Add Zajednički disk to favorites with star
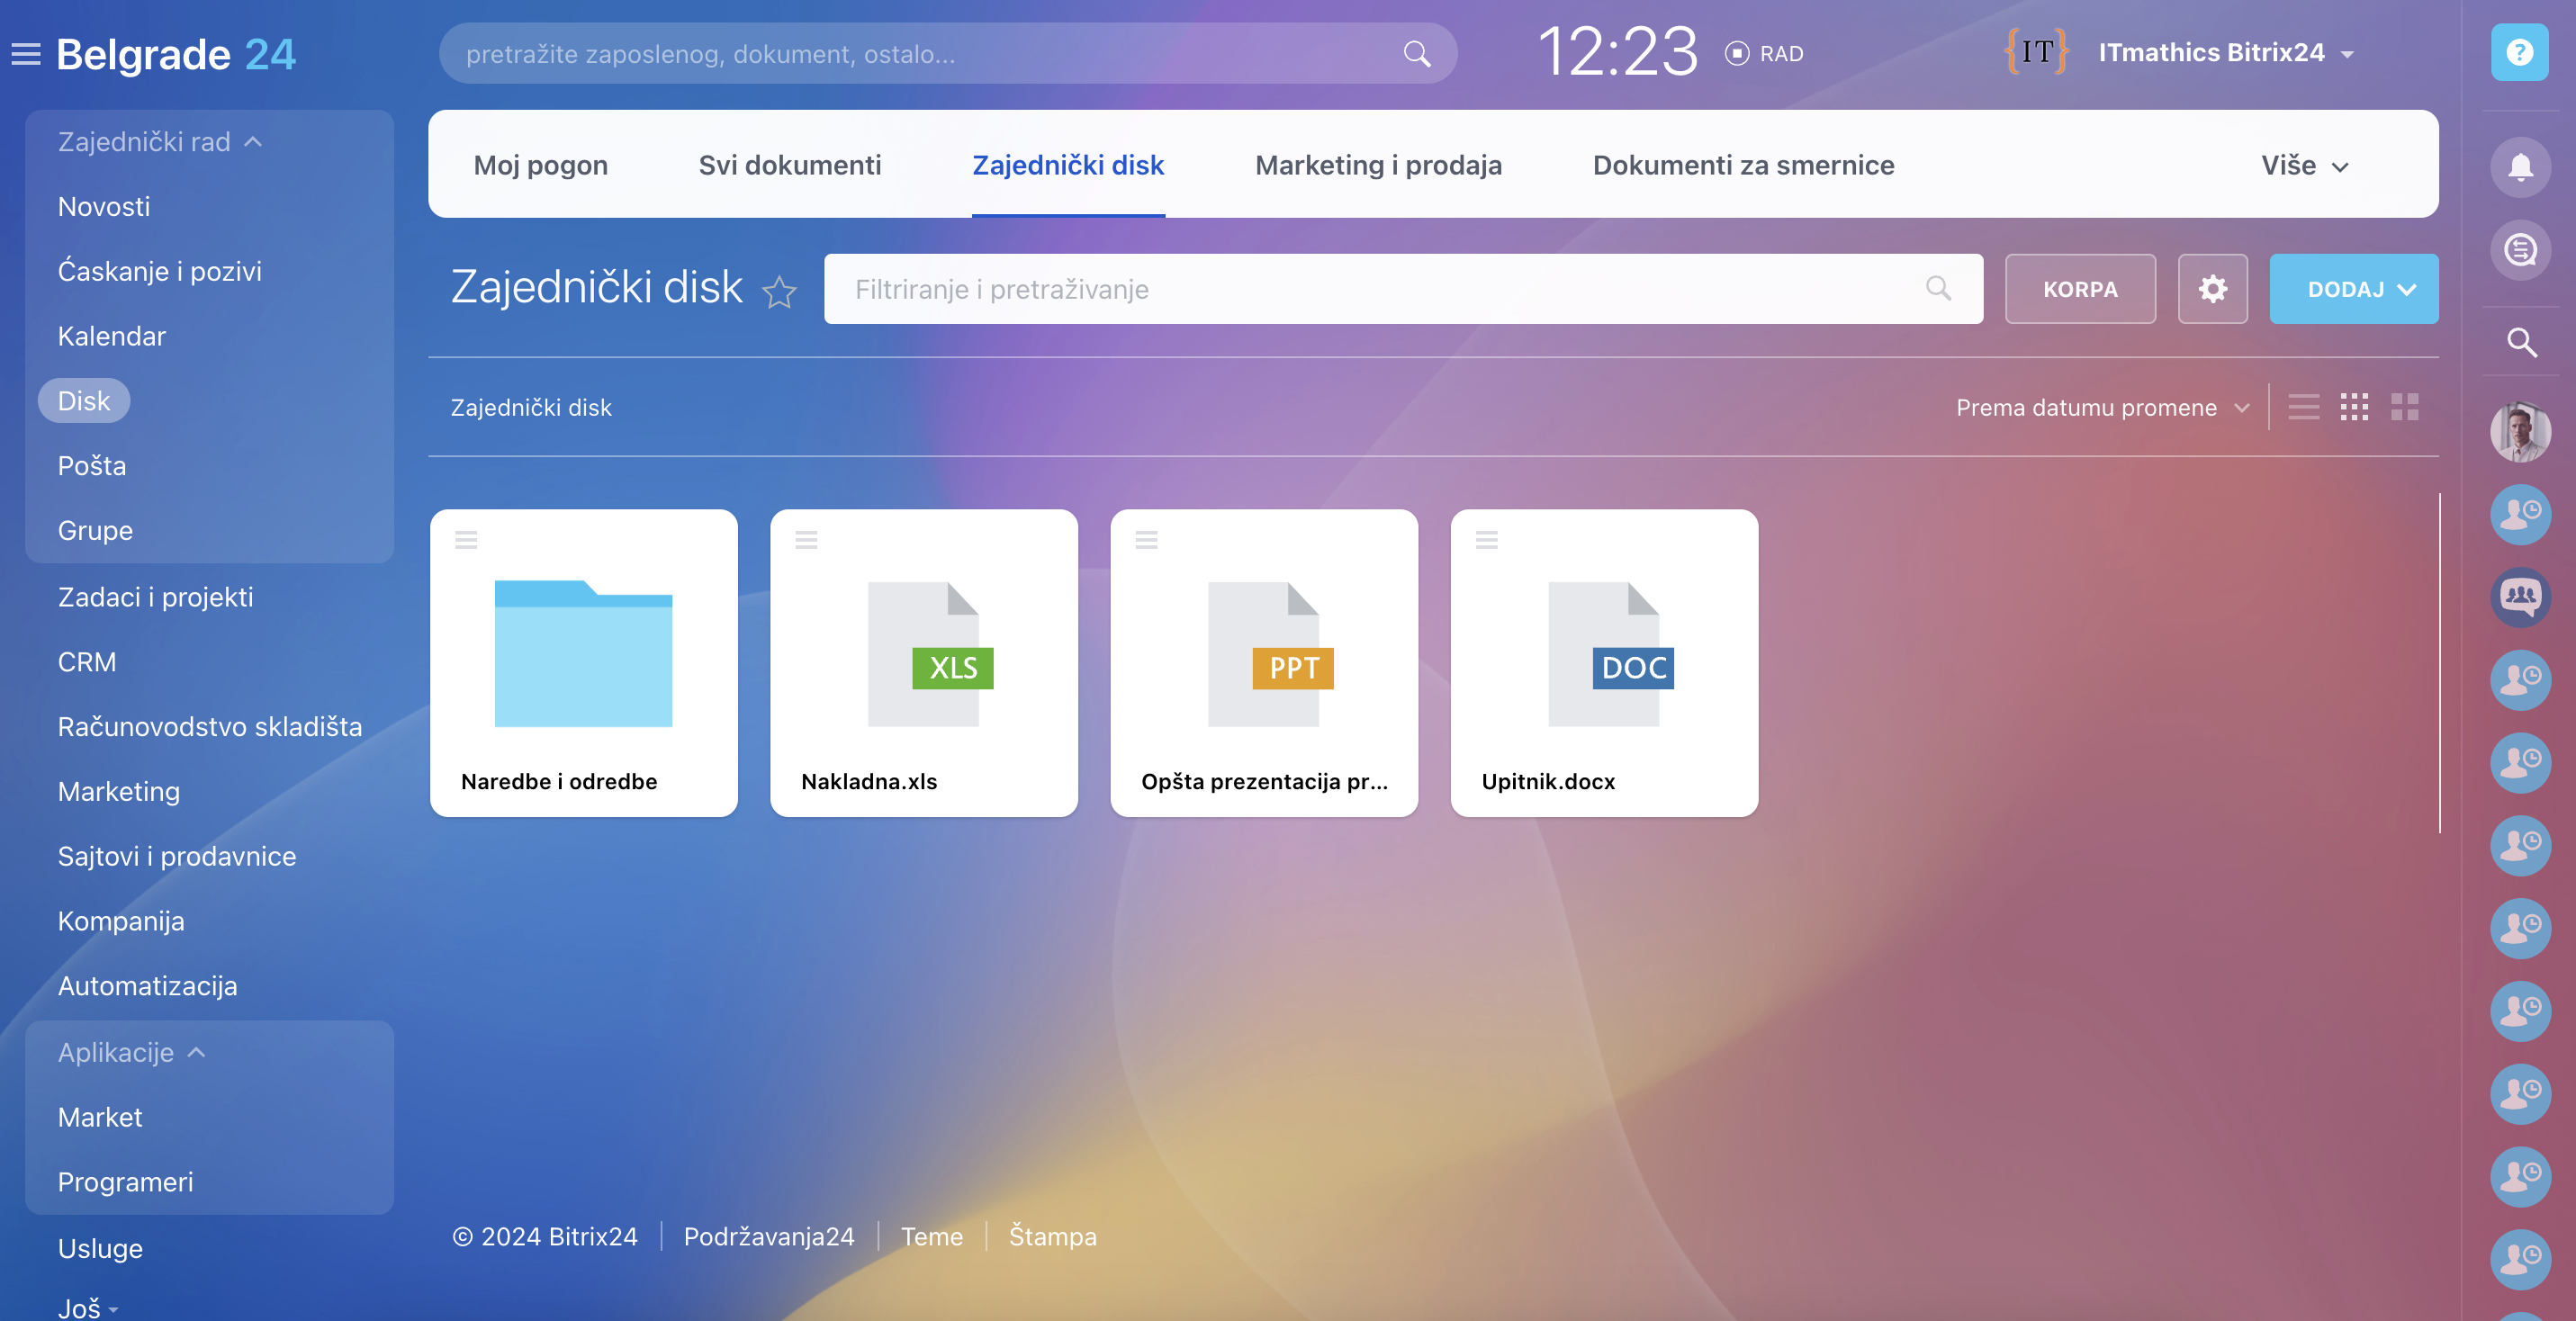 pyautogui.click(x=779, y=292)
